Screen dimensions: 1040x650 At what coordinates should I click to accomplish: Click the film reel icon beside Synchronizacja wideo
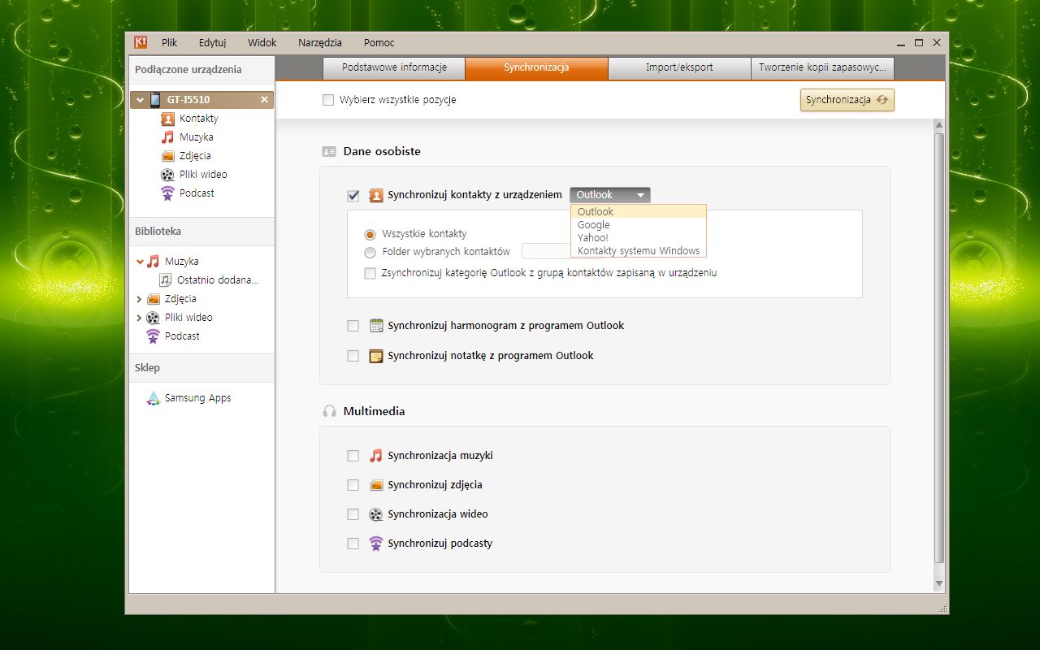[x=375, y=514]
